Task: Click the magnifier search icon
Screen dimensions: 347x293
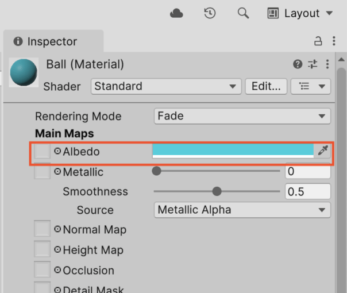Action: pyautogui.click(x=243, y=13)
